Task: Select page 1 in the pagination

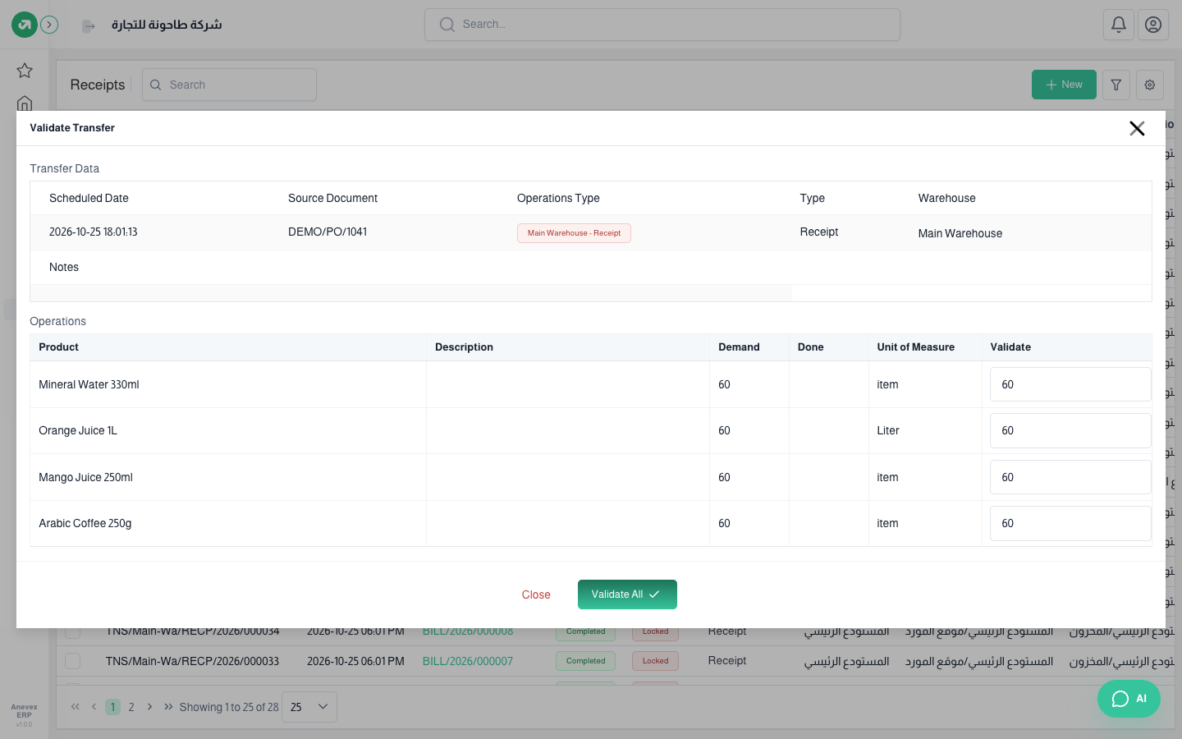Action: 113,707
